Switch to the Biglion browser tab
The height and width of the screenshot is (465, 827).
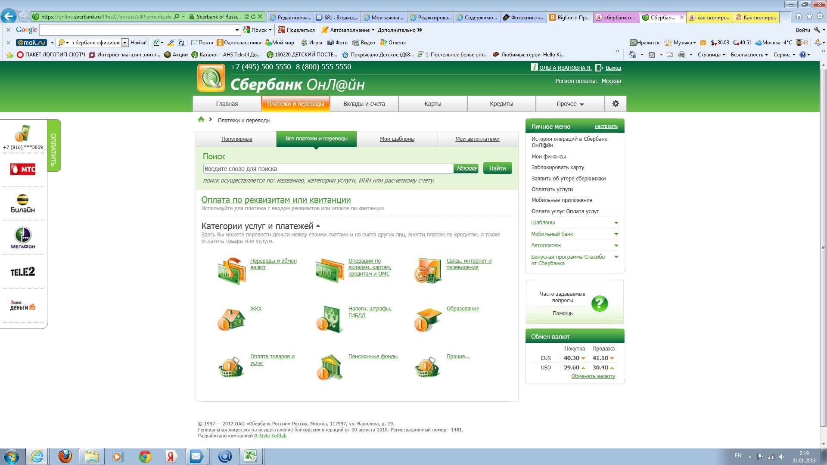click(570, 18)
